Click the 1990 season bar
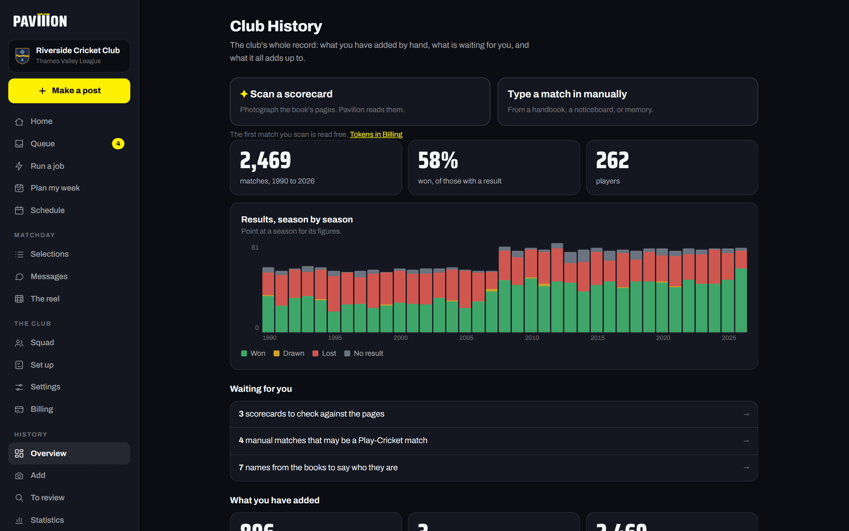The width and height of the screenshot is (849, 531). click(x=268, y=300)
